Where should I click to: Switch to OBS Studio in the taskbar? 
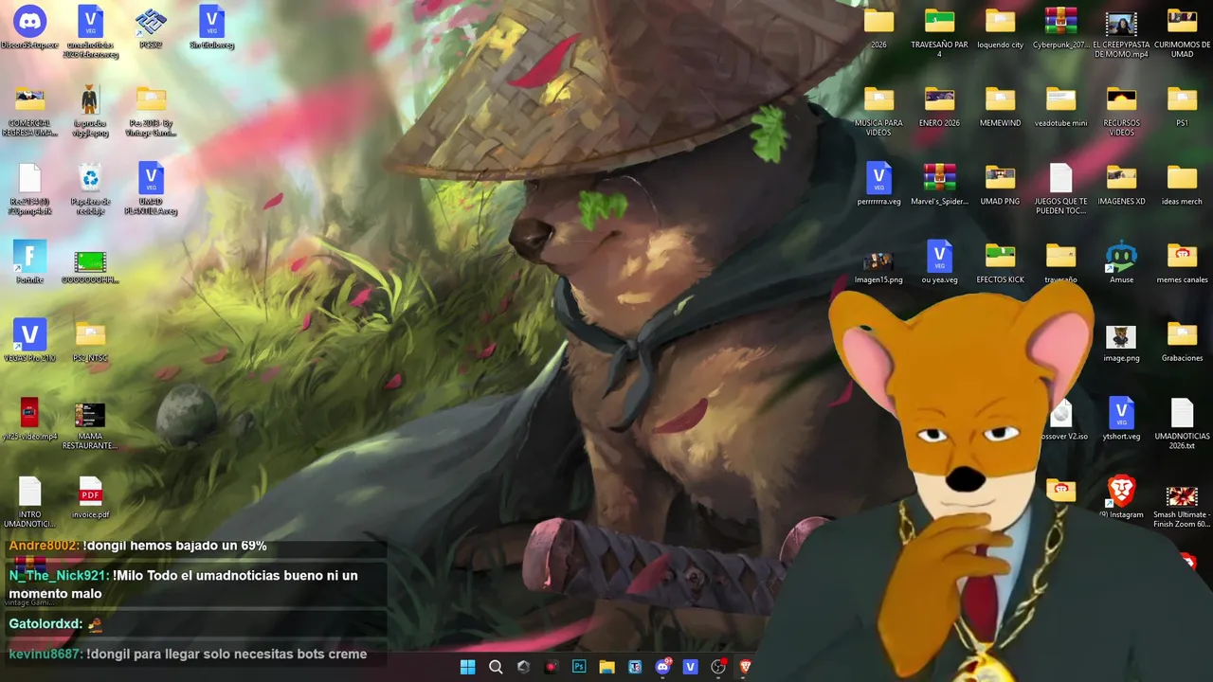coord(718,667)
